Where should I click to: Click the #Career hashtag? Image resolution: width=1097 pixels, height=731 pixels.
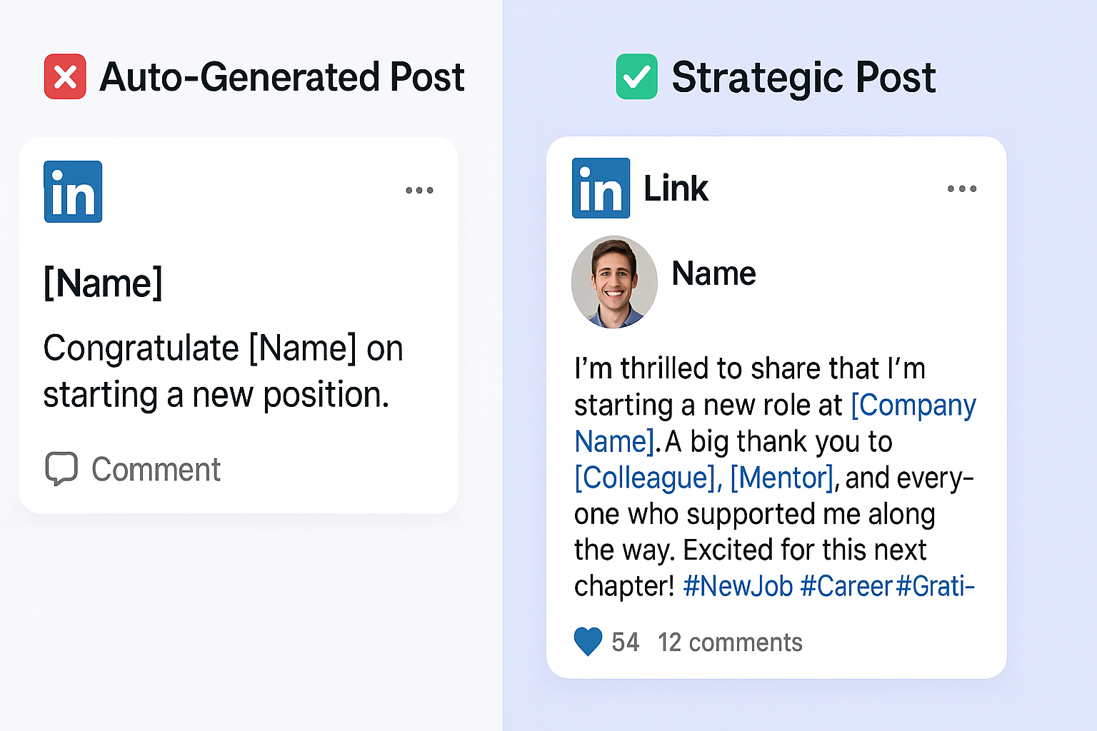coord(846,586)
